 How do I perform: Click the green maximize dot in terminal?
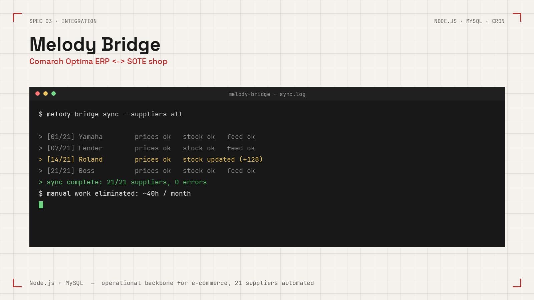tap(53, 94)
